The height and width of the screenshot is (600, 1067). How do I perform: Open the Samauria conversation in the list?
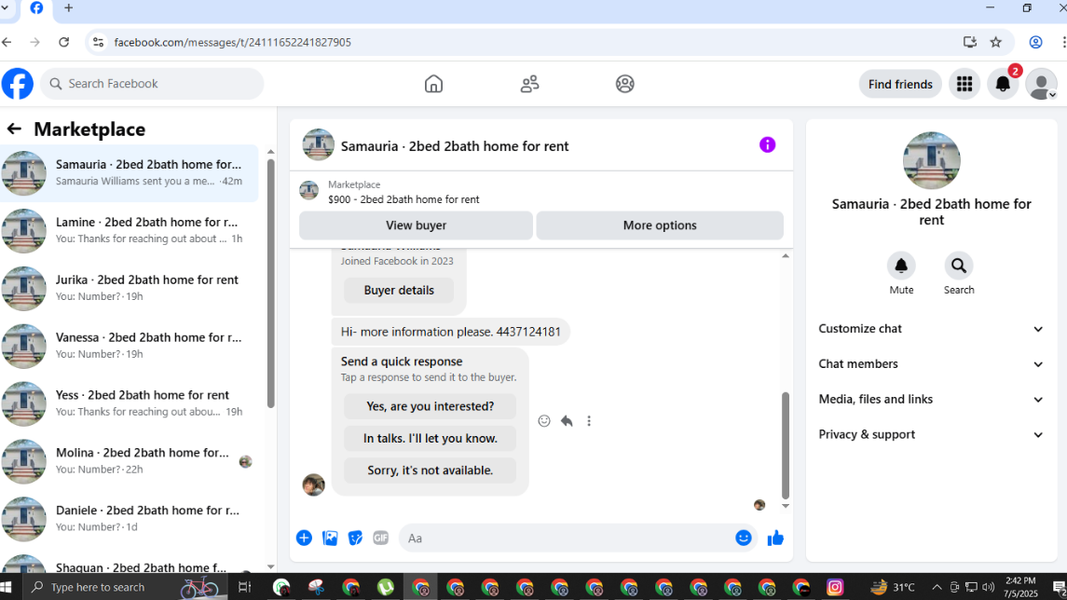[x=130, y=172]
